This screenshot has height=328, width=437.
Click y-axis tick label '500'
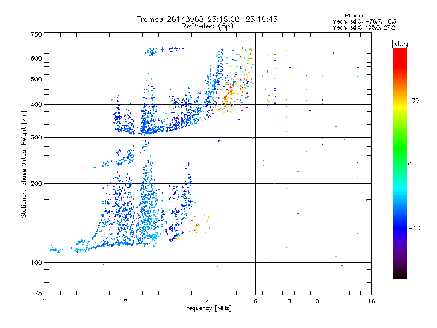[x=36, y=79]
